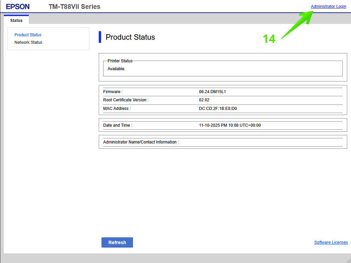Select Product Status in the sidebar
Screen dimensions: 351x263
pos(28,35)
